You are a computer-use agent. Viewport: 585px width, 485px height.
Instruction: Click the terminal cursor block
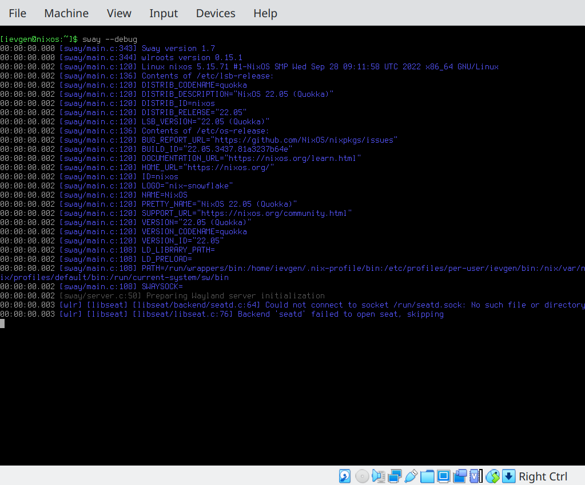pyautogui.click(x=2, y=324)
